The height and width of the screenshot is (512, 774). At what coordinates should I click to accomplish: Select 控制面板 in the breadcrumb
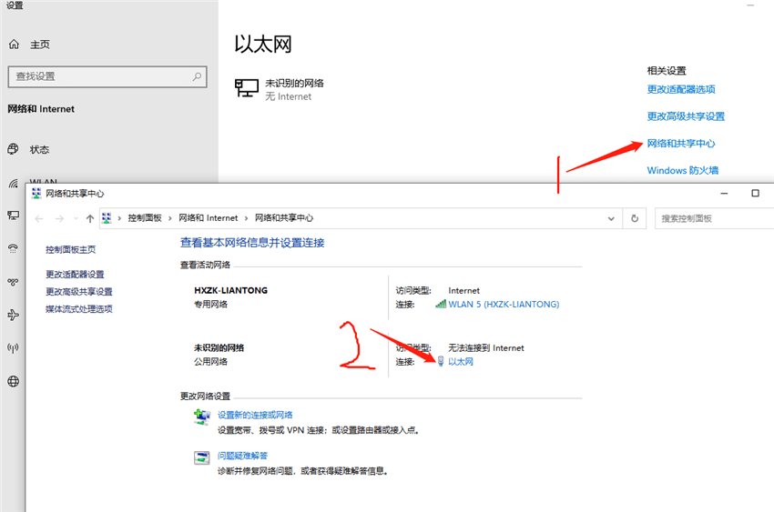(x=145, y=218)
